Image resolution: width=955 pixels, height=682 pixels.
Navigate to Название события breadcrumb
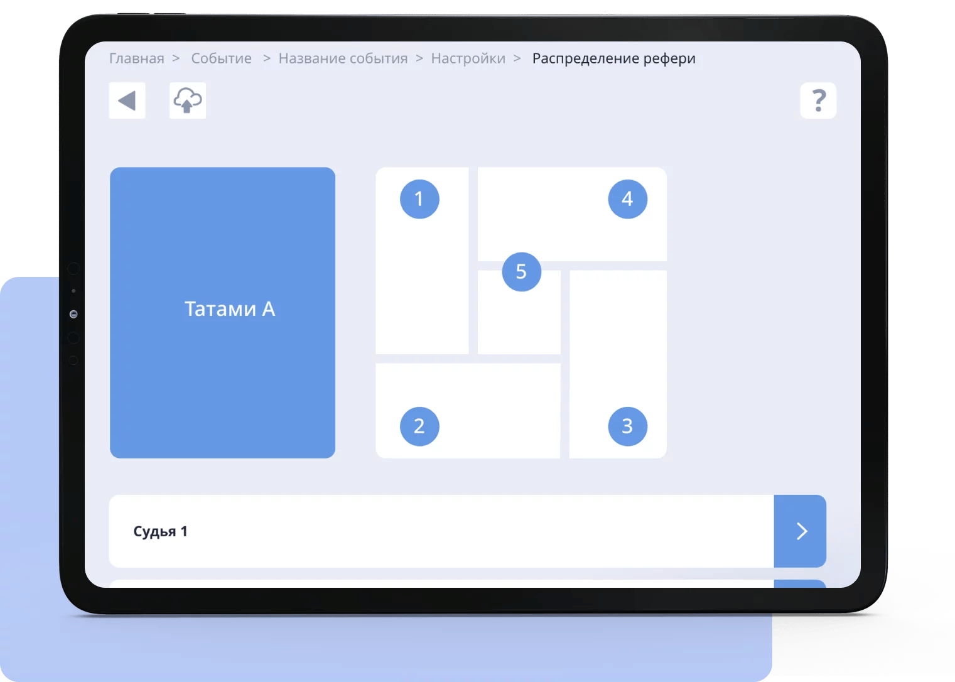[x=343, y=58]
